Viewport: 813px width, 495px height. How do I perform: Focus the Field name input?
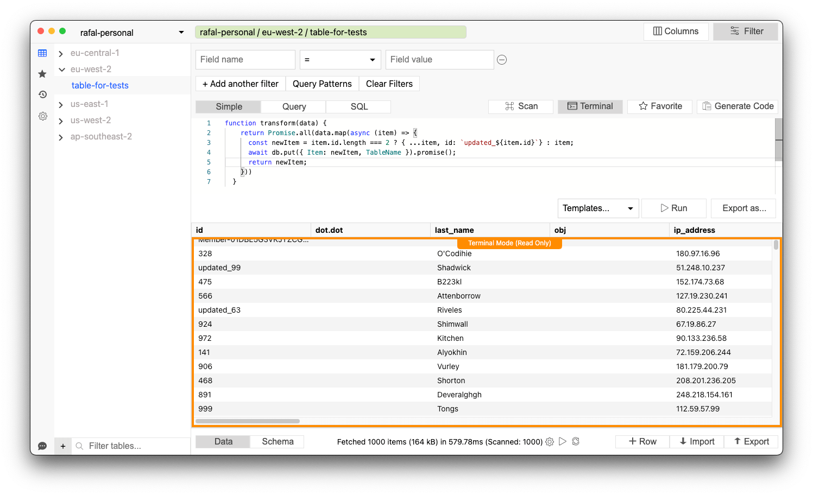[x=245, y=60]
